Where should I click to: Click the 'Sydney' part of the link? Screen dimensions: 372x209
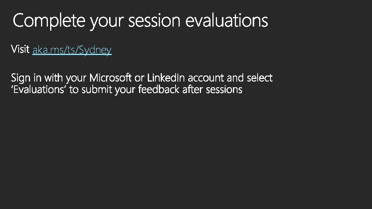click(95, 50)
